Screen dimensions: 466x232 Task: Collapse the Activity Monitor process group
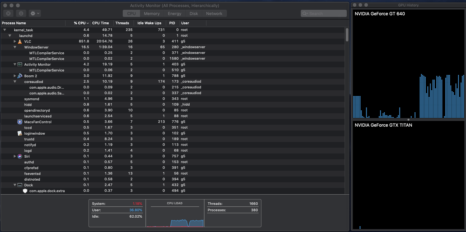tap(15, 64)
